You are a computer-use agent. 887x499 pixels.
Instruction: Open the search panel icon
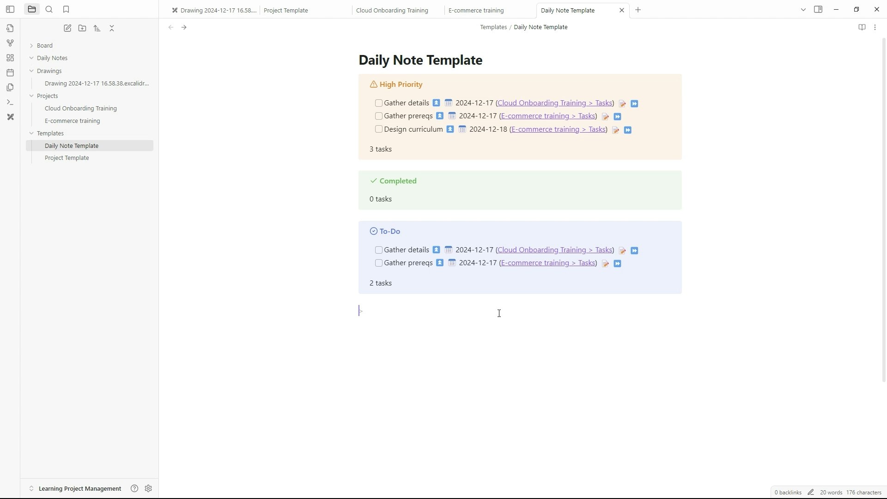tap(49, 9)
